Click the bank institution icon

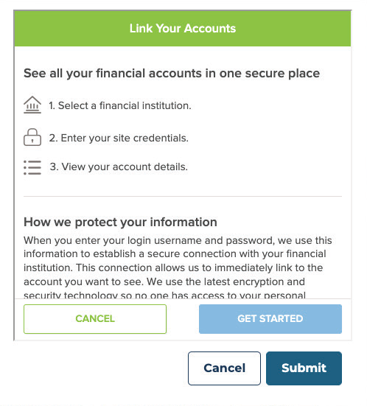tap(32, 105)
